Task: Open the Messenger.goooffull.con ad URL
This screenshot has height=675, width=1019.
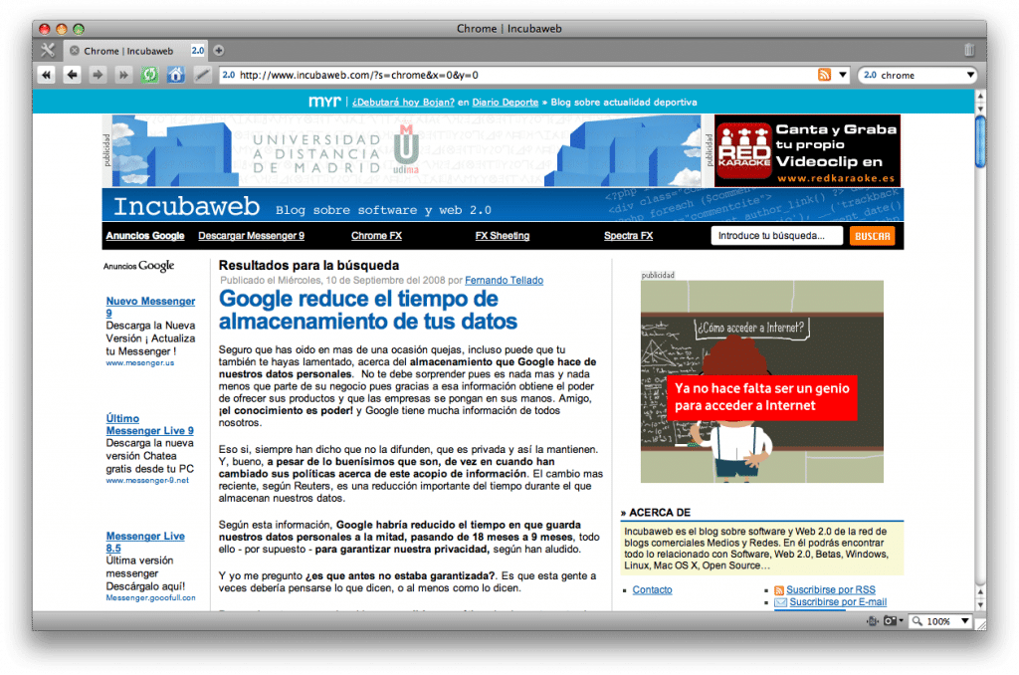Action: pyautogui.click(x=150, y=597)
